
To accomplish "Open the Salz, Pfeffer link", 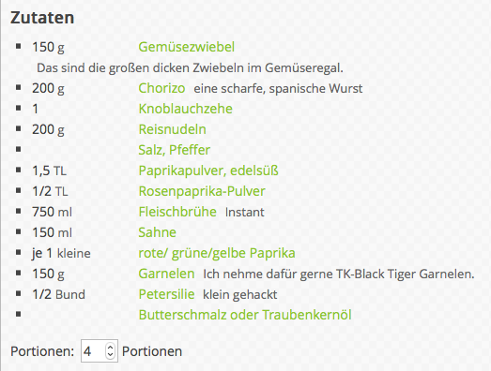I will tap(174, 150).
